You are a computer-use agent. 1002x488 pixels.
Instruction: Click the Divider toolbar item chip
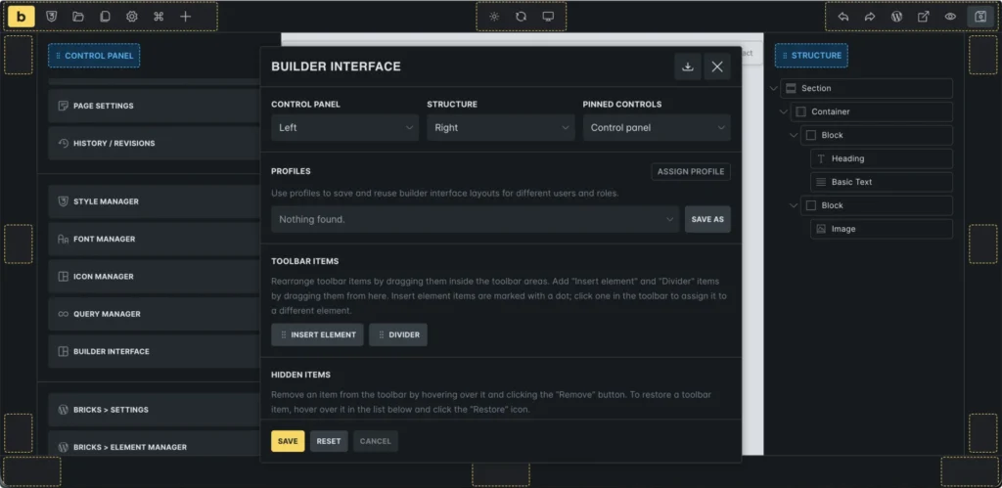(398, 334)
